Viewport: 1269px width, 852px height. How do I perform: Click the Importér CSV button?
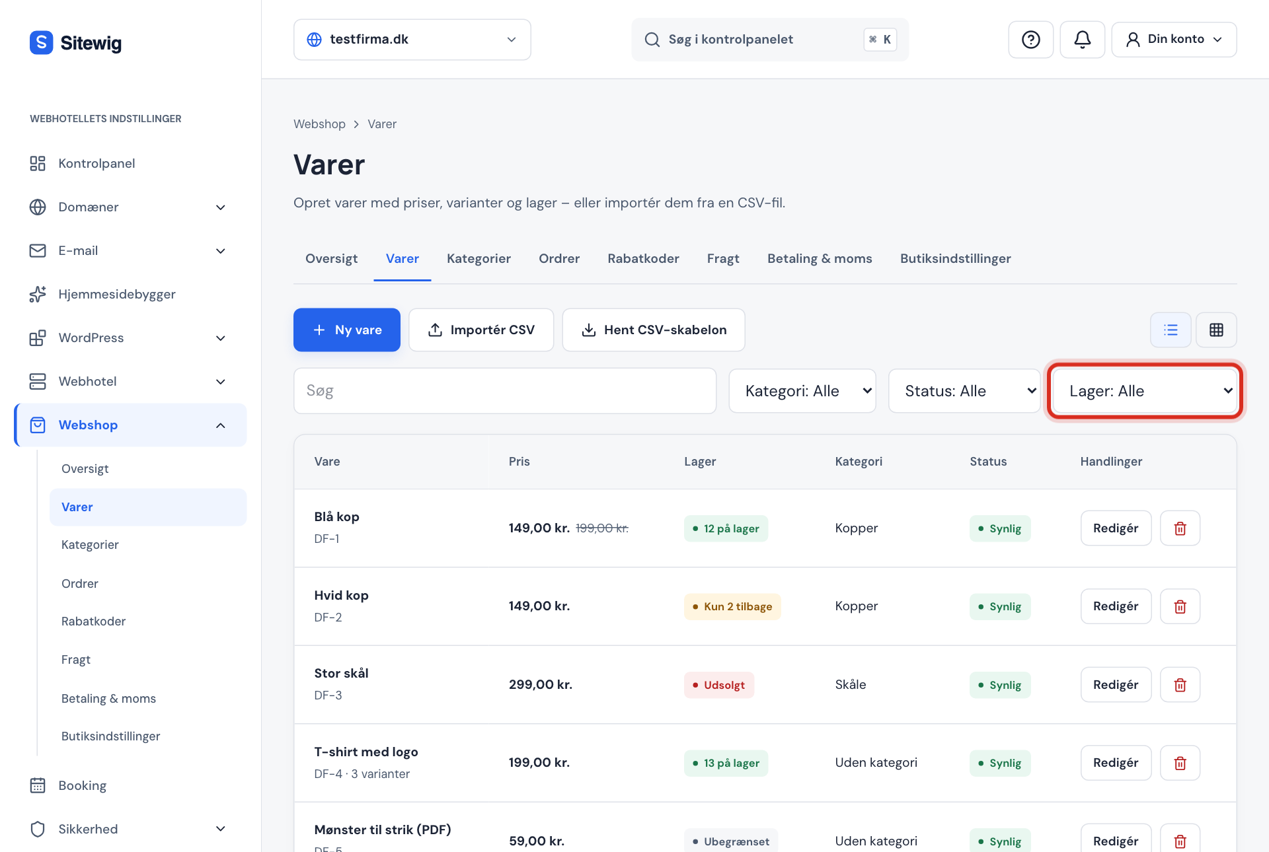(x=481, y=330)
